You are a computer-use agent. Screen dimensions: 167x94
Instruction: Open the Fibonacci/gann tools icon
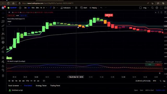tap(3, 21)
